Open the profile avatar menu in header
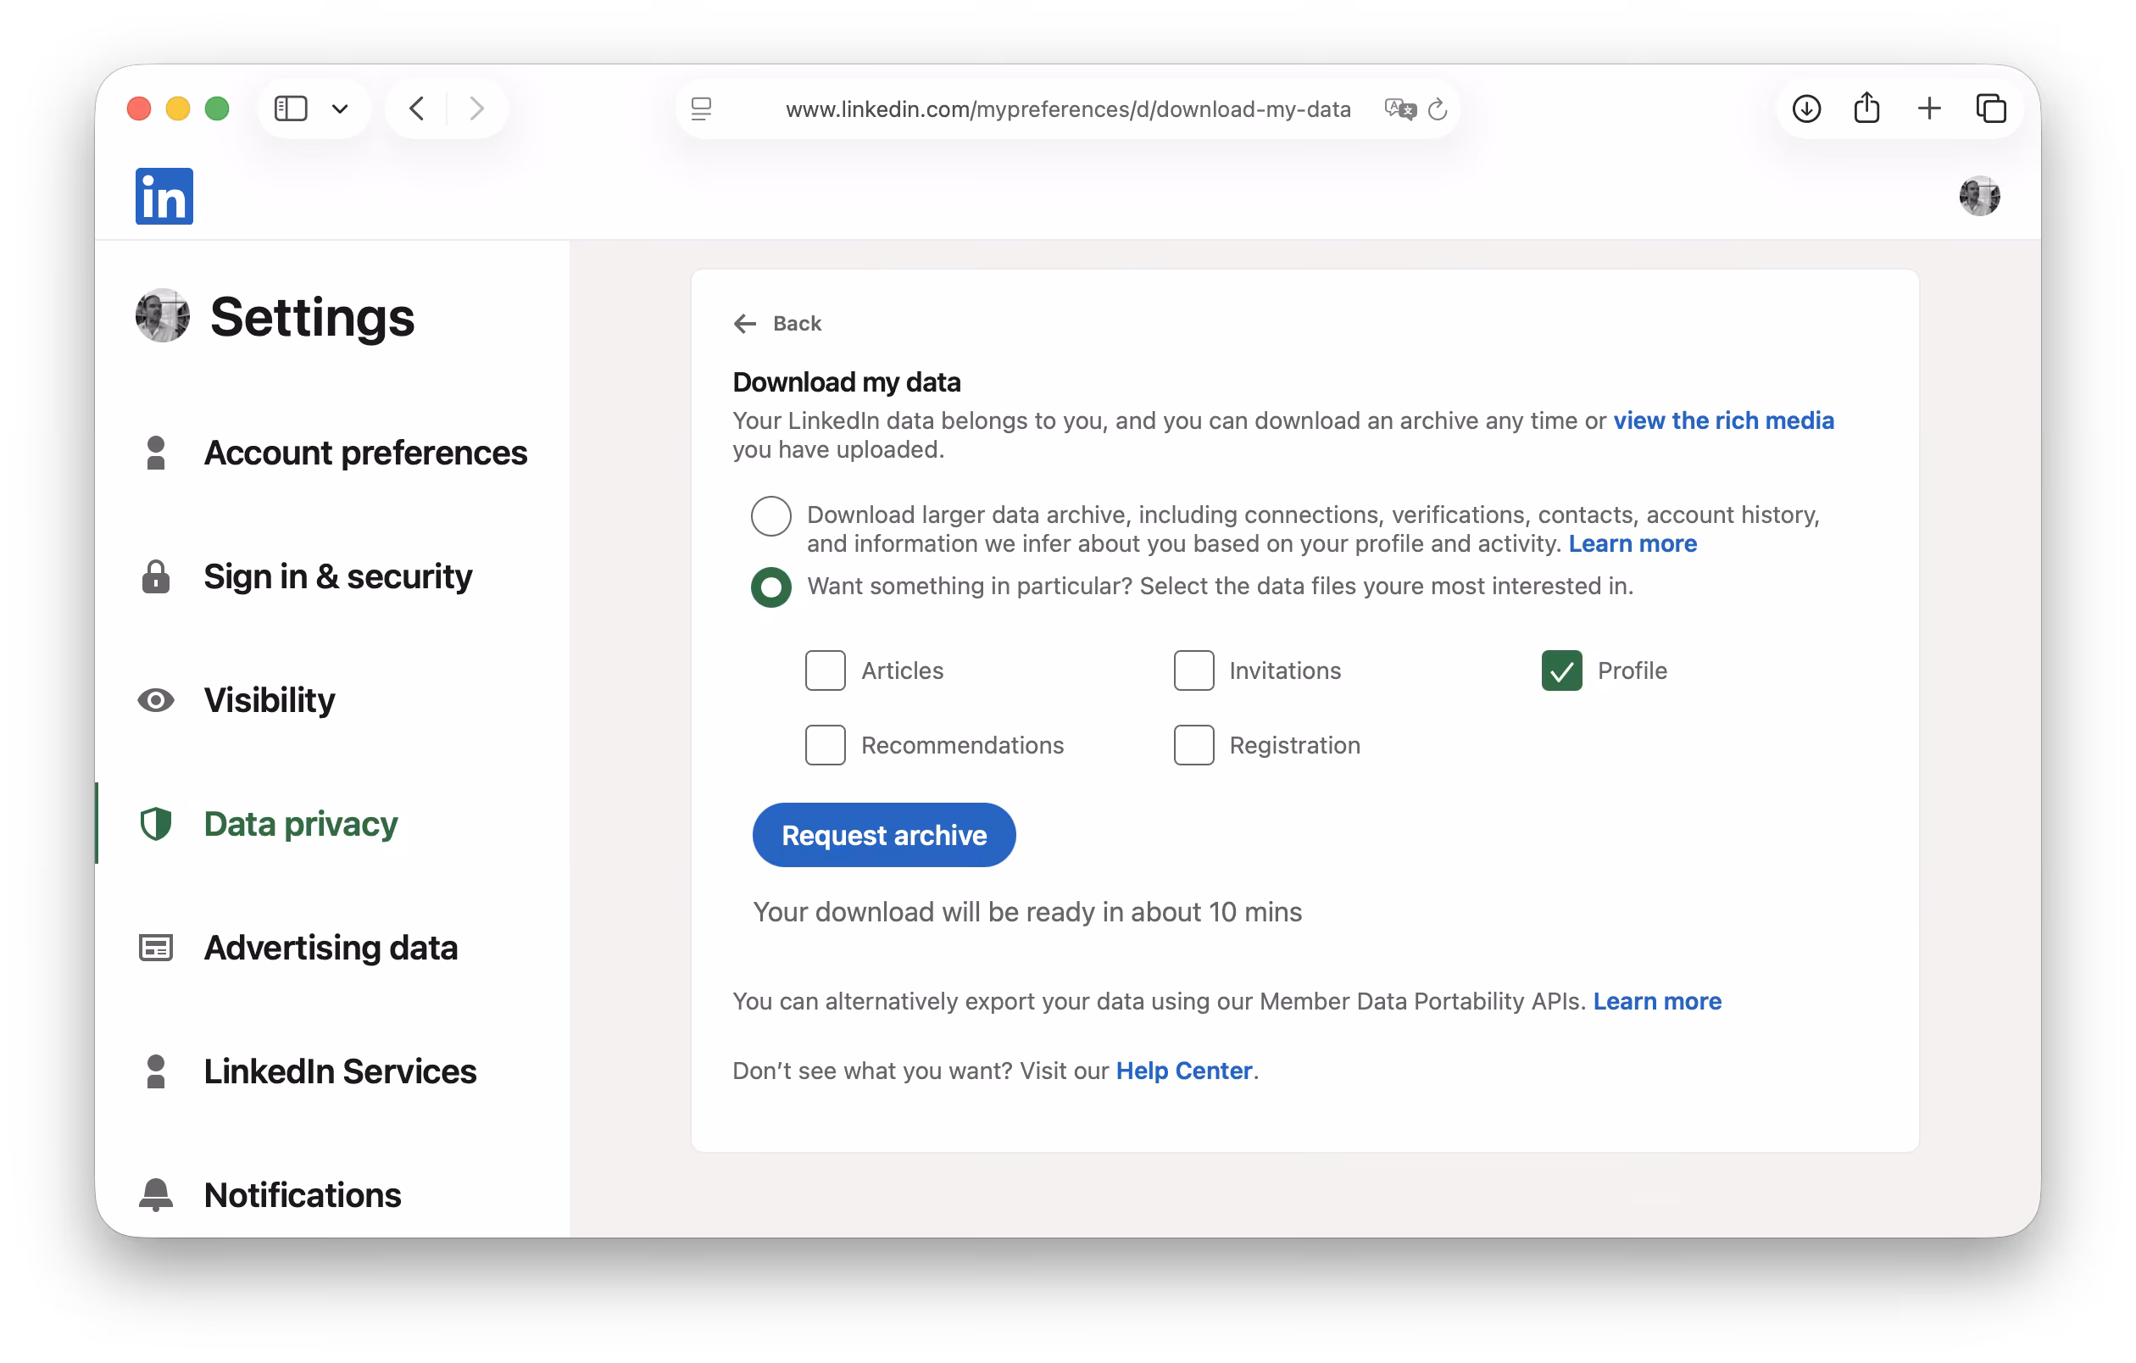The width and height of the screenshot is (2136, 1363). point(1979,196)
